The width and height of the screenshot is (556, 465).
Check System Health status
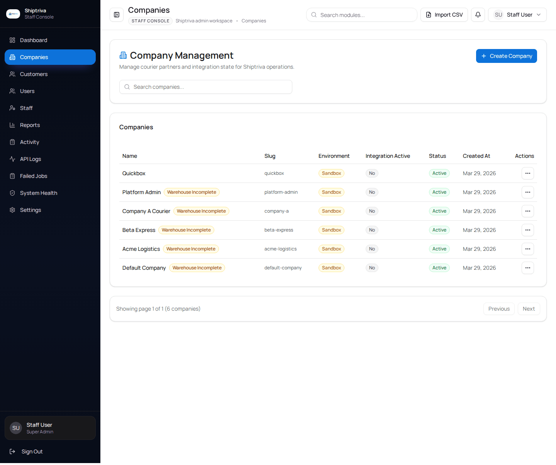coord(38,193)
